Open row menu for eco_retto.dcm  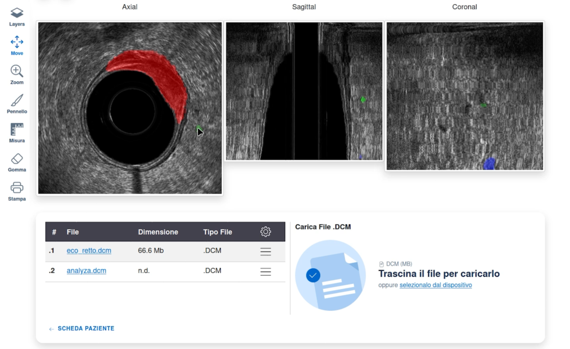pyautogui.click(x=266, y=251)
